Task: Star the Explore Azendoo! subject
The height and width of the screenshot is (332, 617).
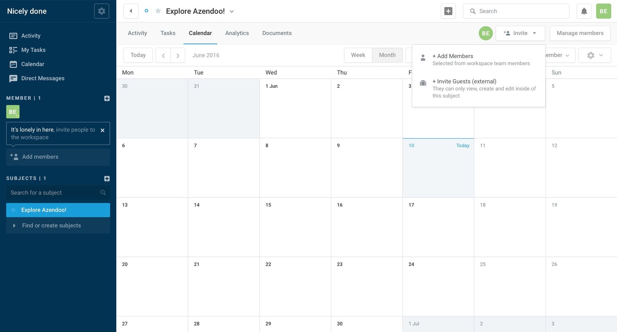Action: (x=158, y=11)
